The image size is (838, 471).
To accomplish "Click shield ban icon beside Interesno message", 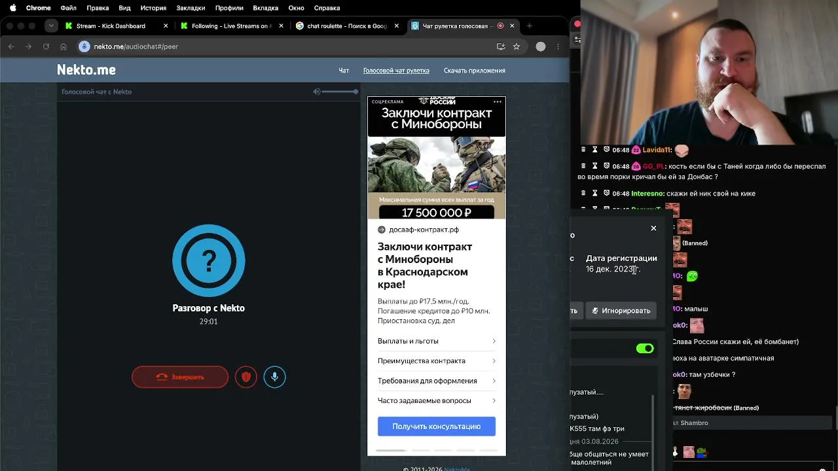I will point(606,194).
